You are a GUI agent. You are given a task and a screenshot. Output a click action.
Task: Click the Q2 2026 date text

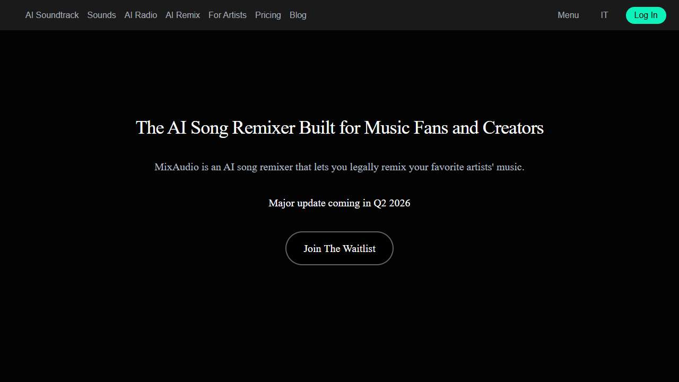(391, 203)
